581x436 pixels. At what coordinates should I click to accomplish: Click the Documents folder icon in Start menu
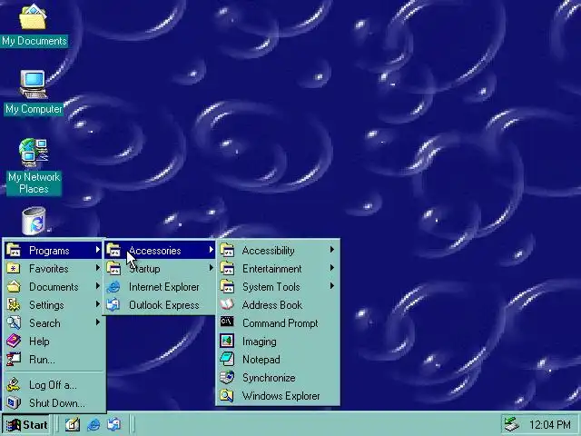tap(14, 286)
